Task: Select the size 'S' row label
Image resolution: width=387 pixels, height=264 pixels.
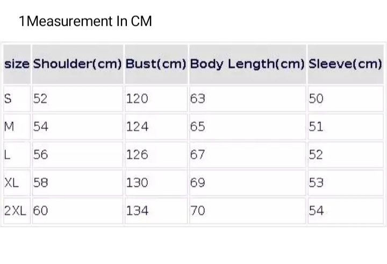Action: pyautogui.click(x=8, y=99)
